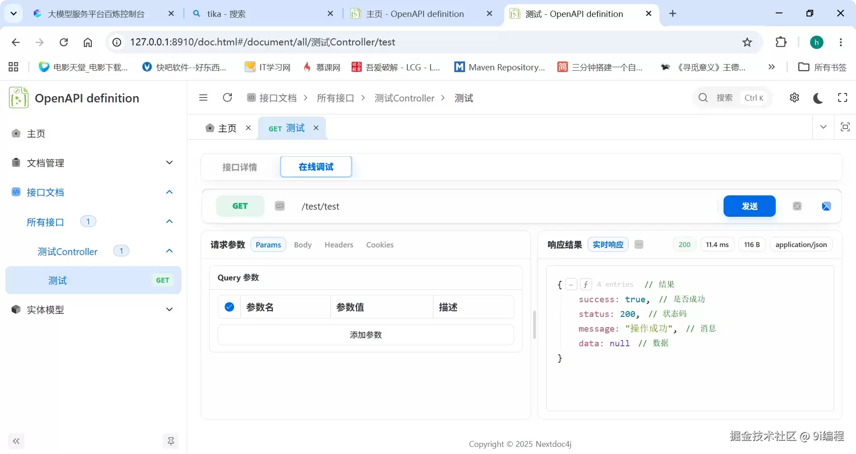Toggle dark mode moon icon
856x454 pixels.
pyautogui.click(x=818, y=98)
